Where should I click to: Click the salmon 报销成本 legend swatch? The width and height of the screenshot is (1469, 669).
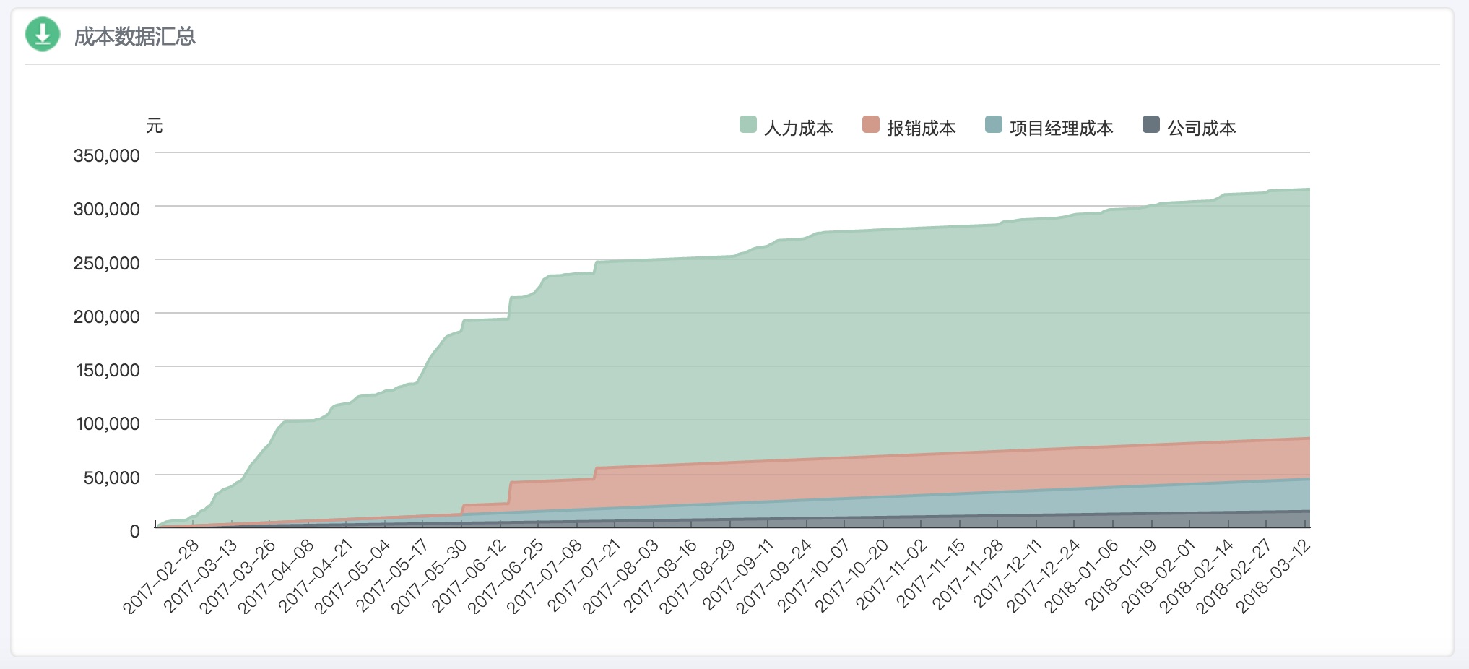[871, 124]
